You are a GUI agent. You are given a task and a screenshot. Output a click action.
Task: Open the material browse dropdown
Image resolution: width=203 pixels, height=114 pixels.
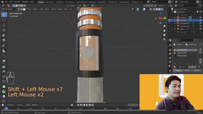click(x=175, y=67)
